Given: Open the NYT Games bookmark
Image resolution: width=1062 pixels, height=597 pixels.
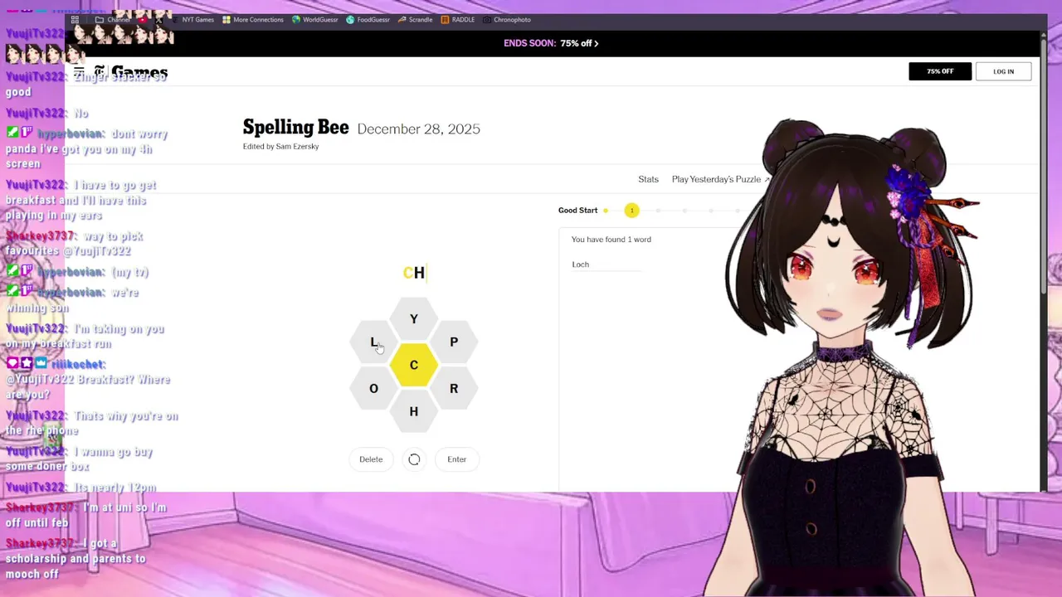Looking at the screenshot, I should point(192,19).
